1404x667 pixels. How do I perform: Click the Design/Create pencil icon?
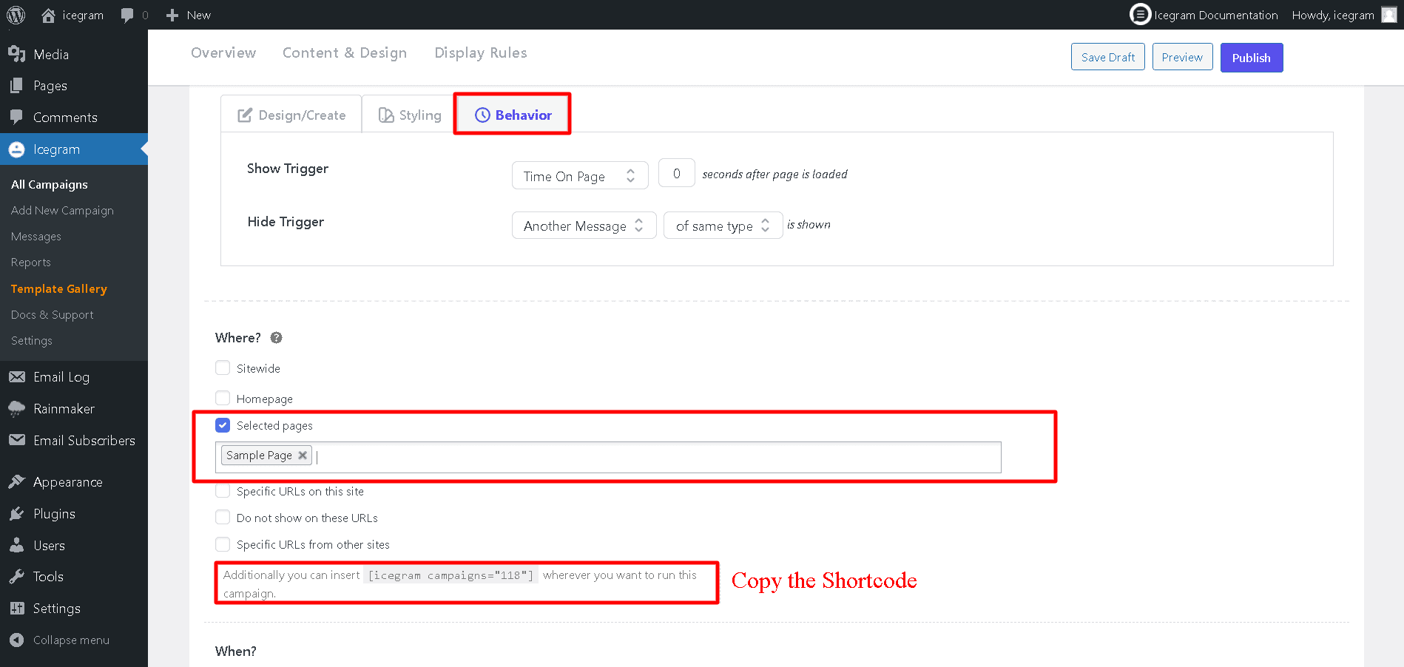(x=245, y=115)
